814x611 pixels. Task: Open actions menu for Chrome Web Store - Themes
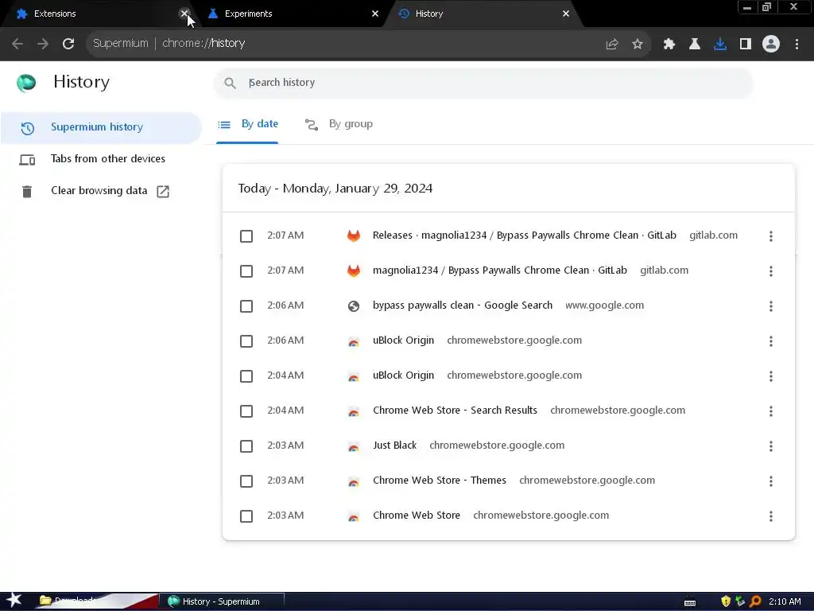(x=771, y=481)
